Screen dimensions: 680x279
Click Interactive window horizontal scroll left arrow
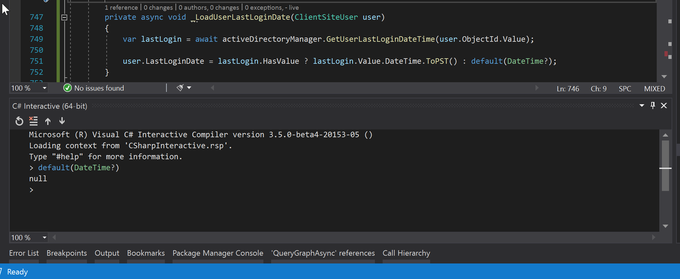54,237
